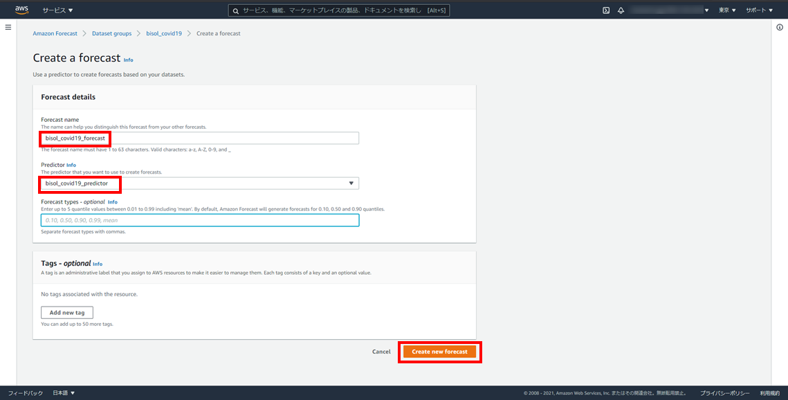Open the 東京 region selector
This screenshot has height=400, width=788.
pyautogui.click(x=727, y=10)
